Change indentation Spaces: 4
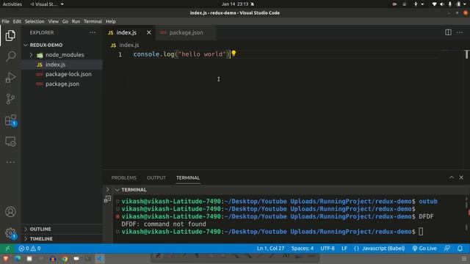This screenshot has height=264, width=470. click(x=303, y=248)
